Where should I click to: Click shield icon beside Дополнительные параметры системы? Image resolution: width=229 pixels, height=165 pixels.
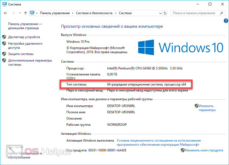click(x=4, y=60)
